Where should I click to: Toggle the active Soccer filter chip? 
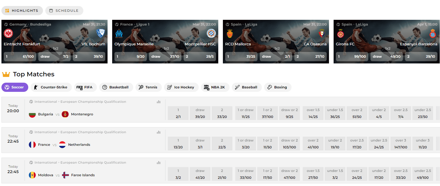pyautogui.click(x=15, y=87)
